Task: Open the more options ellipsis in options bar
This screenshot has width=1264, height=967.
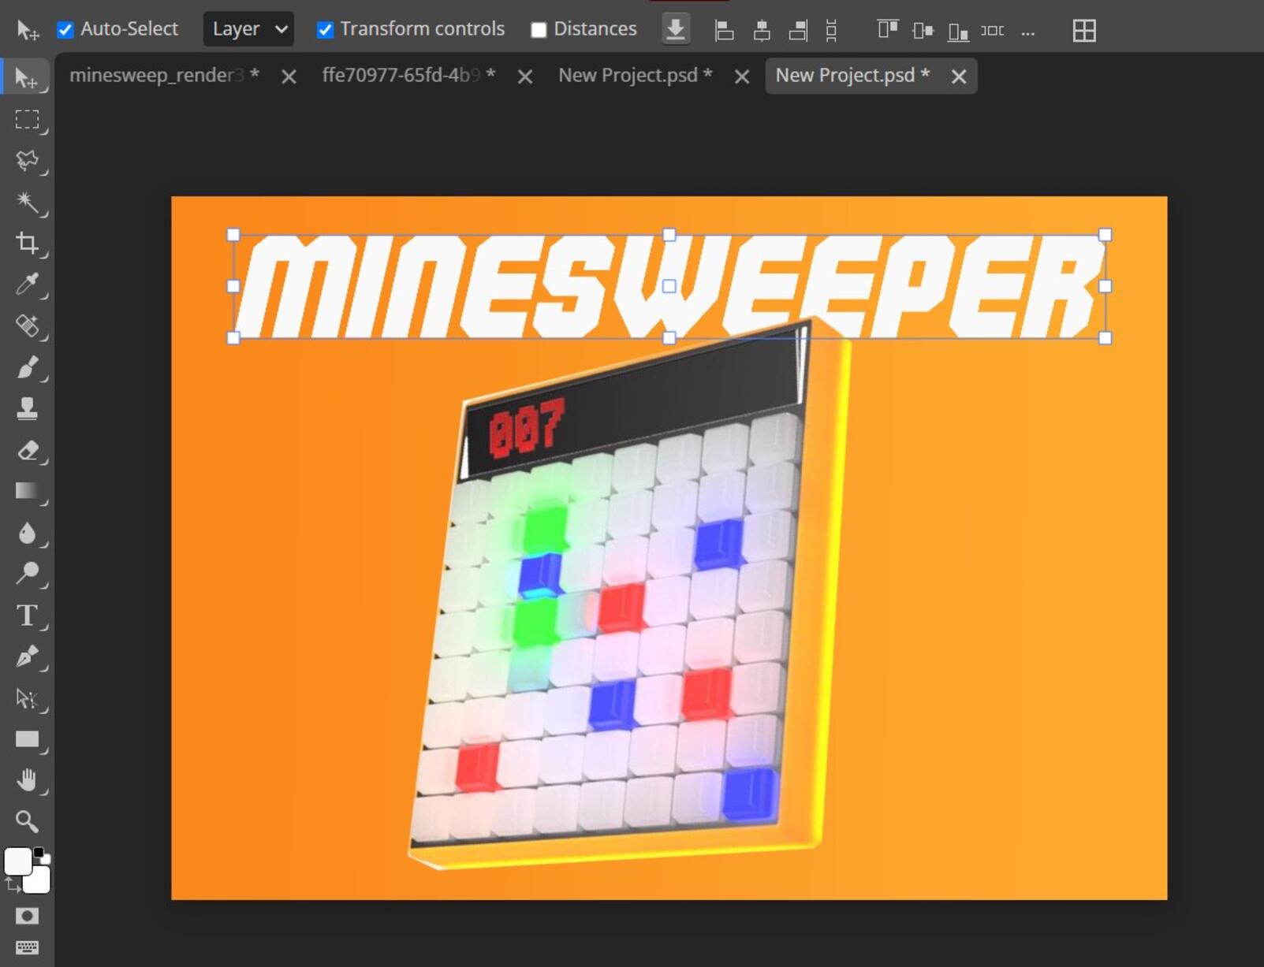Action: [x=1027, y=32]
